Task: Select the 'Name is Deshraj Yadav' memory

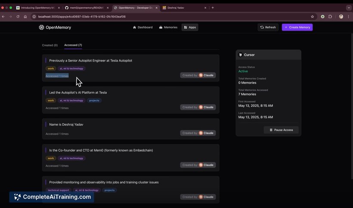Action: 66,124
